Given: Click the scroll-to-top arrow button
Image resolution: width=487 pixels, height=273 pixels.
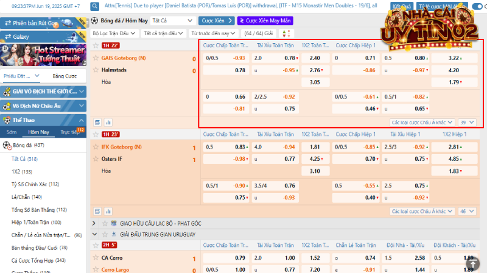Looking at the screenshot, I should (x=473, y=263).
